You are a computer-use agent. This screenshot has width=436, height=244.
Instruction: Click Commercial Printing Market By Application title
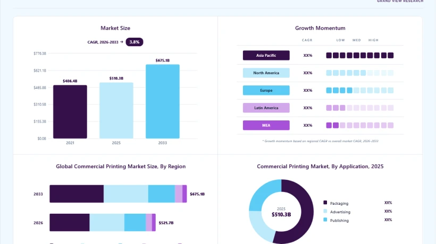point(320,167)
